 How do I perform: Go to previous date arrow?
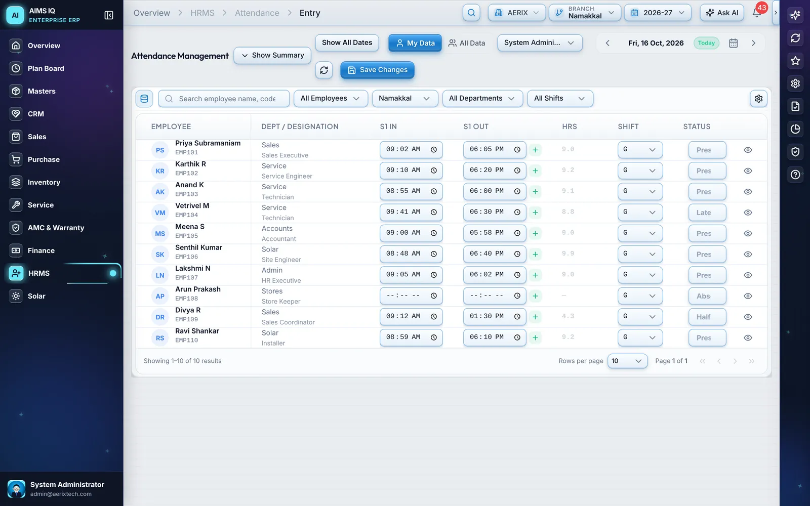coord(607,43)
